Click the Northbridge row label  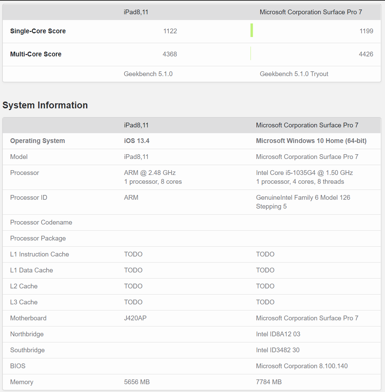click(x=27, y=334)
